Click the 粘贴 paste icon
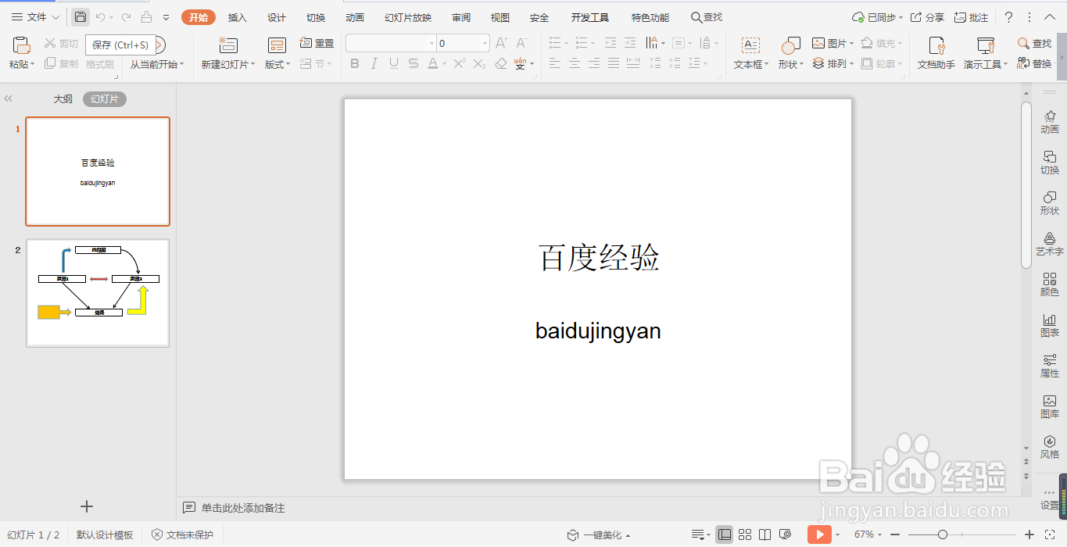 [21, 45]
